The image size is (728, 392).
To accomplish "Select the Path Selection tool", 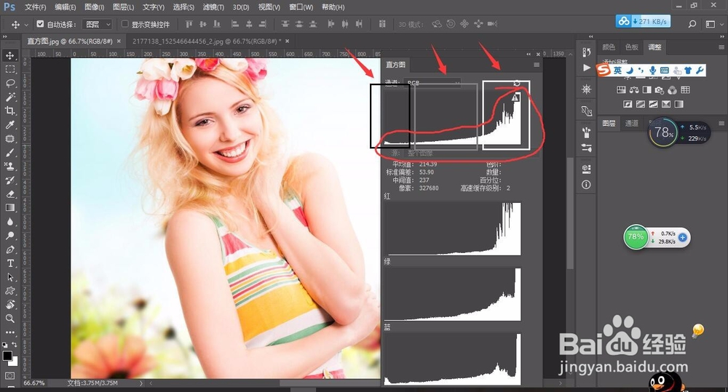I will pos(9,277).
